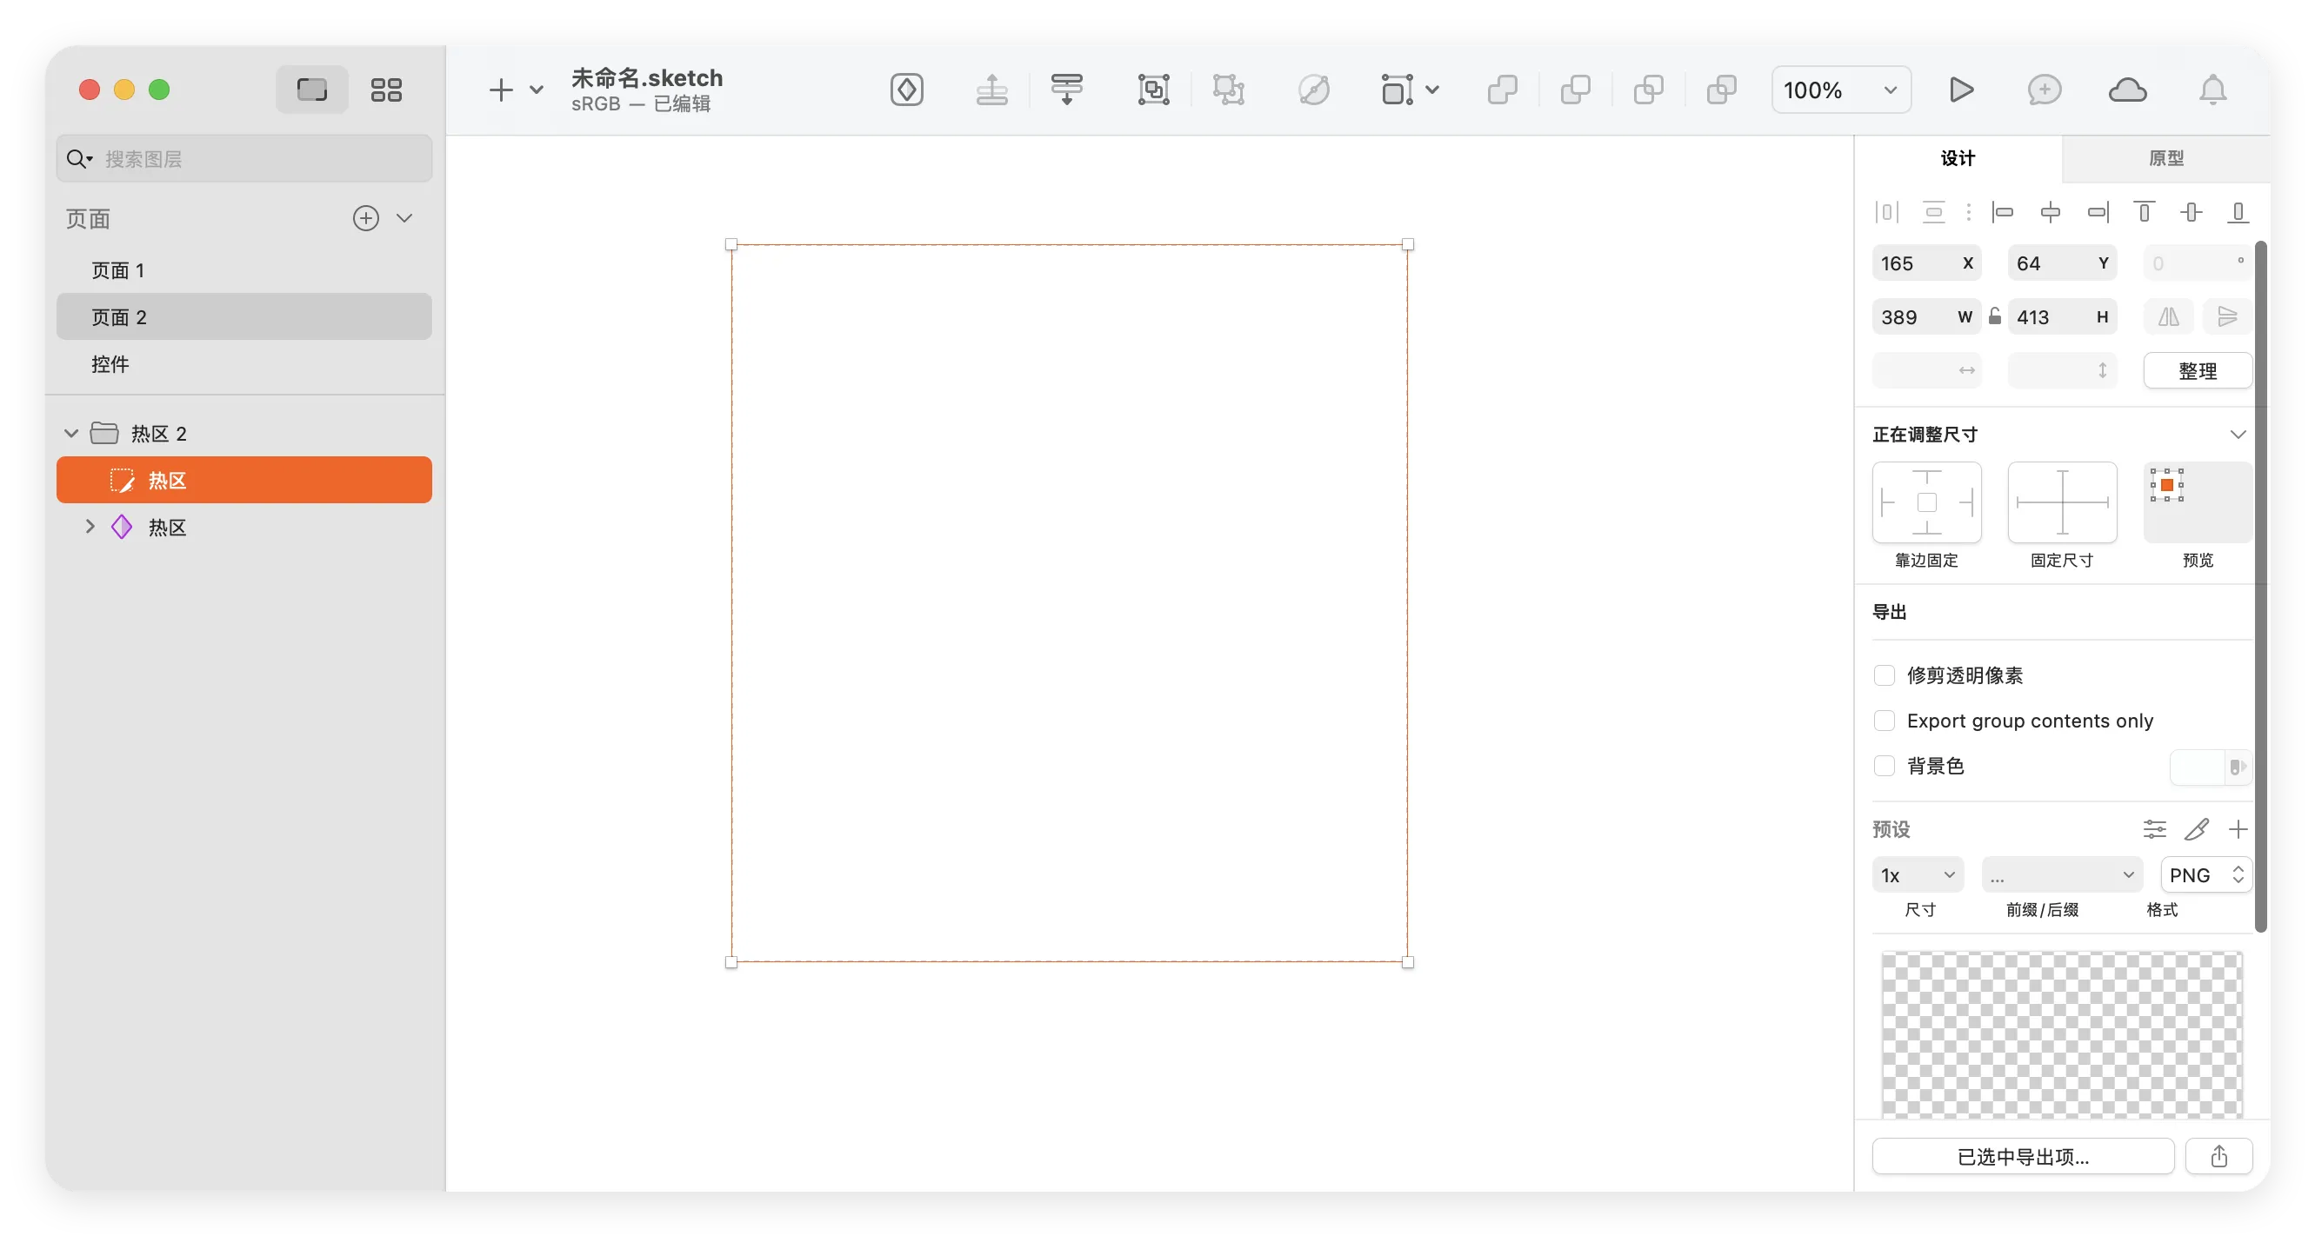Open the Insert symbol tool

coord(907,90)
